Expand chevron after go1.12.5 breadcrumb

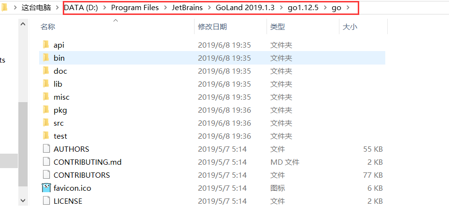325,8
